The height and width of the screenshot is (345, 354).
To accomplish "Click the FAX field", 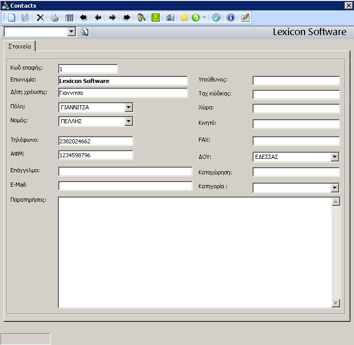I will (x=296, y=141).
